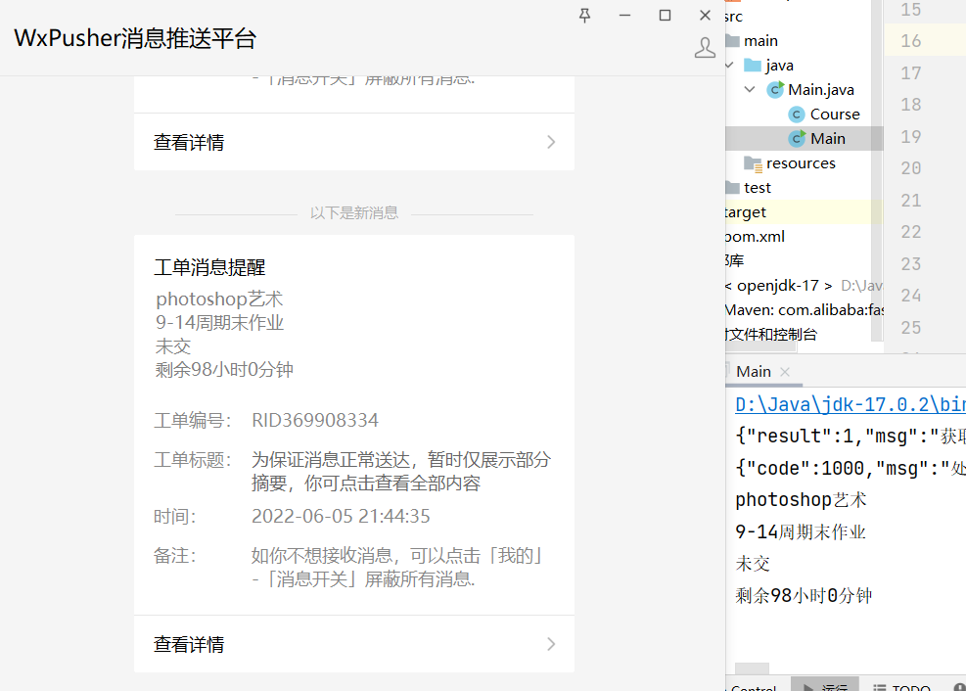Select the Course class in project tree
Screen dimensions: 966x691
(x=835, y=114)
